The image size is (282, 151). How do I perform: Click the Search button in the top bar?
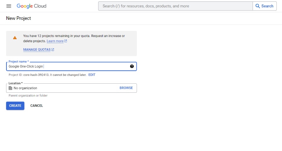265,6
